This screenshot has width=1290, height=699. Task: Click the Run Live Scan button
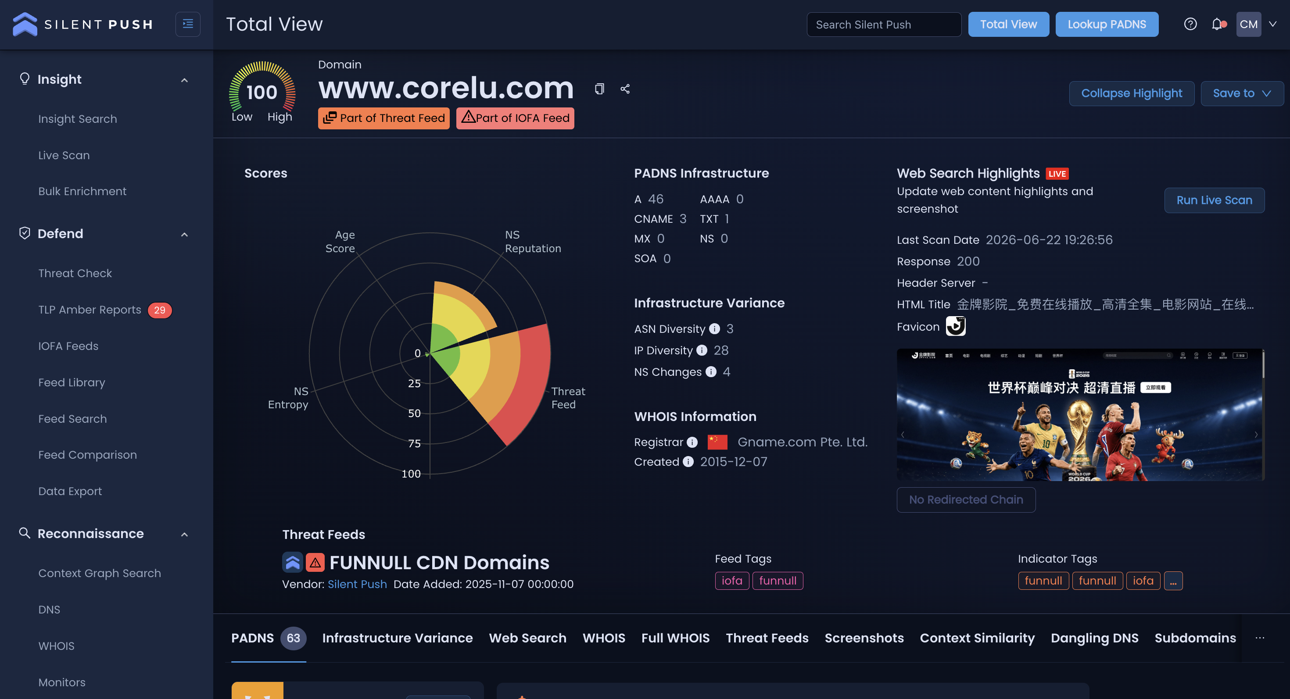tap(1214, 200)
